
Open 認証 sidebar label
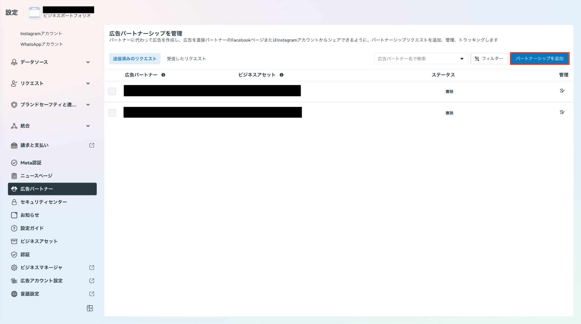tap(25, 255)
